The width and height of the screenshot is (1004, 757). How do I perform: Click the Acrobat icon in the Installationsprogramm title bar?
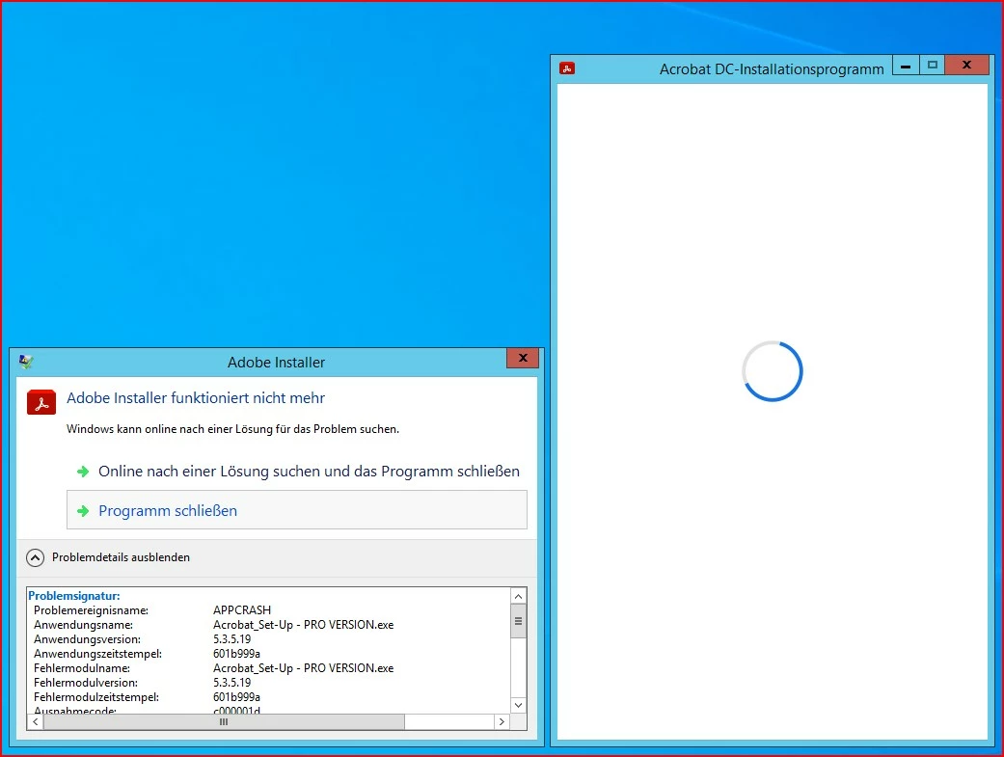[567, 68]
